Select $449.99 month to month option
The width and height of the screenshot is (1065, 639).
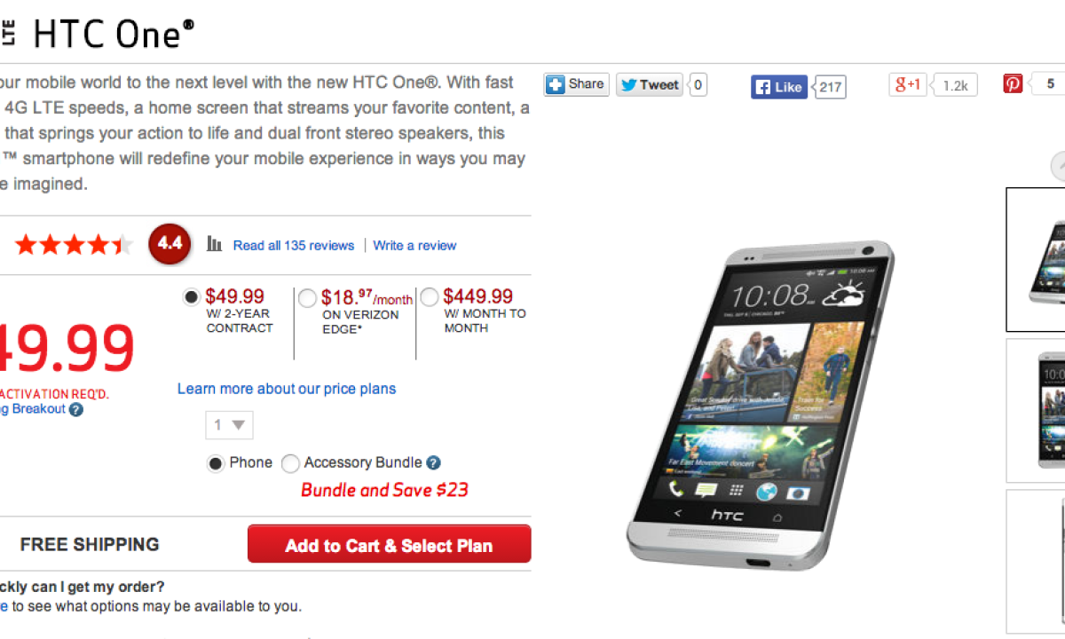pos(430,297)
